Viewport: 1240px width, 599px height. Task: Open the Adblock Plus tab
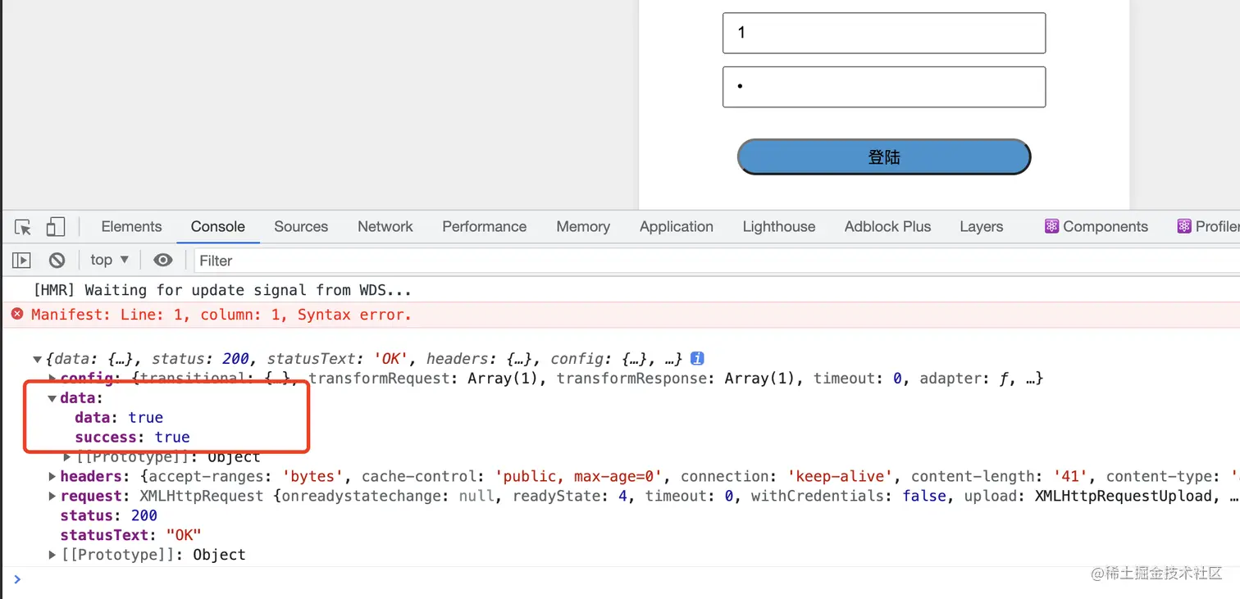click(888, 227)
